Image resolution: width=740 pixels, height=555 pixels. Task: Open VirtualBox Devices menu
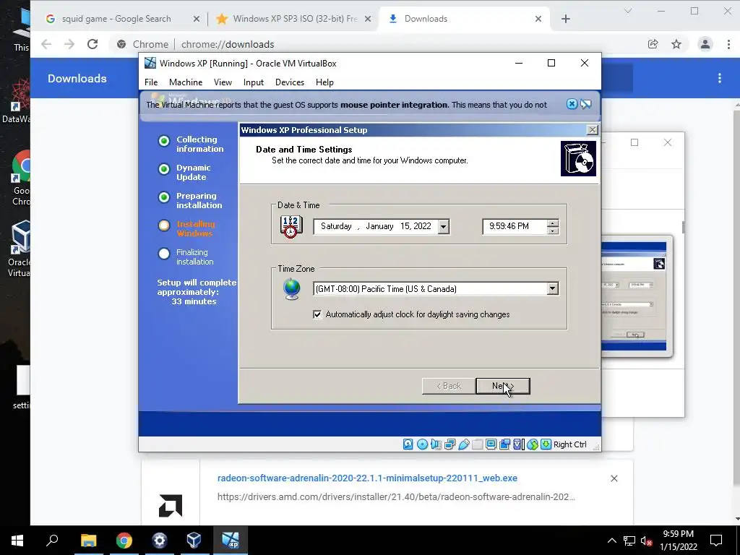click(x=290, y=82)
